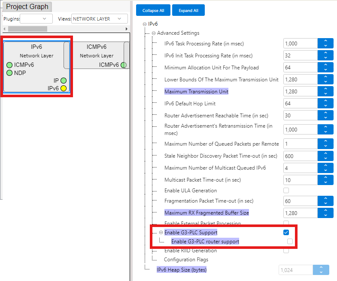The height and width of the screenshot is (281, 337).
Task: Uncheck Enable G3-PLC Support checkbox
Action: (286, 232)
